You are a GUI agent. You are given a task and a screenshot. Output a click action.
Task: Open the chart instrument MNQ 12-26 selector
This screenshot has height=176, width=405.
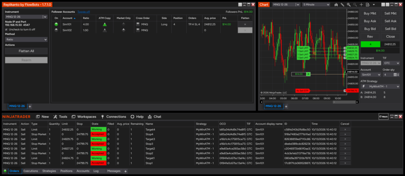(286, 5)
